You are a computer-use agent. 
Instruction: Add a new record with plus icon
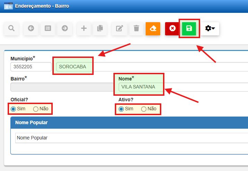point(84,28)
